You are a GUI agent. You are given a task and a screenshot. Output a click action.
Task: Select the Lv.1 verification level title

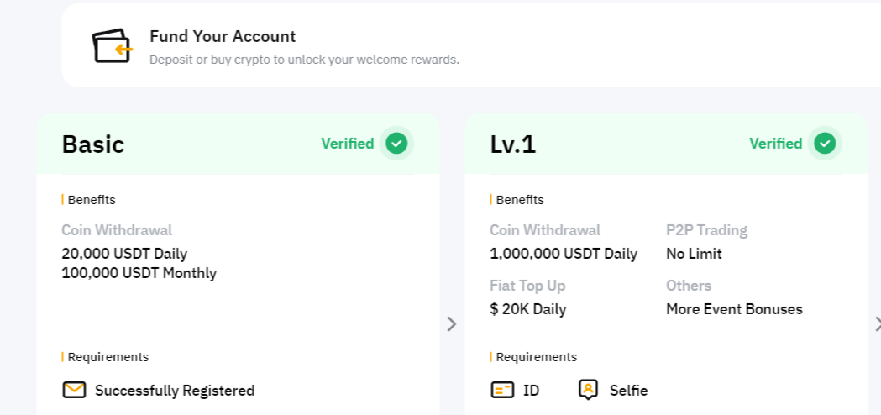tap(513, 144)
